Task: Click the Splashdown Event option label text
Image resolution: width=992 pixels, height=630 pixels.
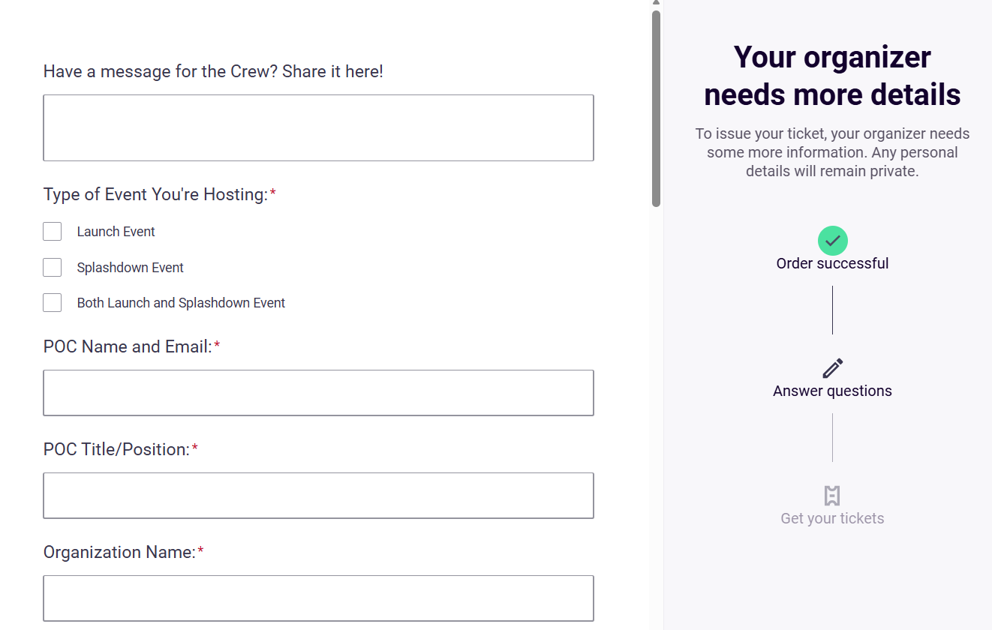Action: point(130,268)
